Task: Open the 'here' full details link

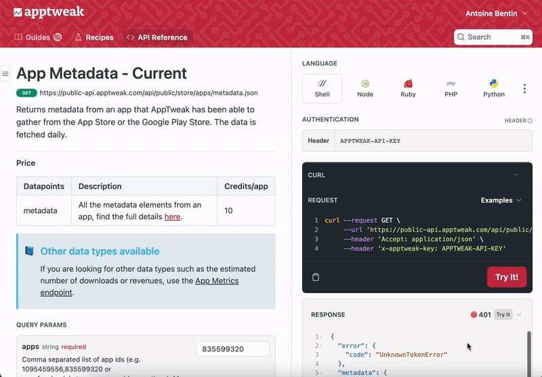Action: click(172, 217)
